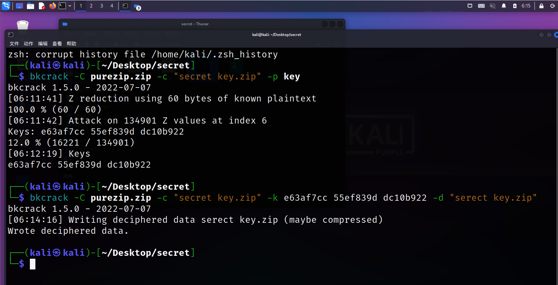Click the Thunar folder icon in title bar
558x285 pixels.
coord(65,24)
